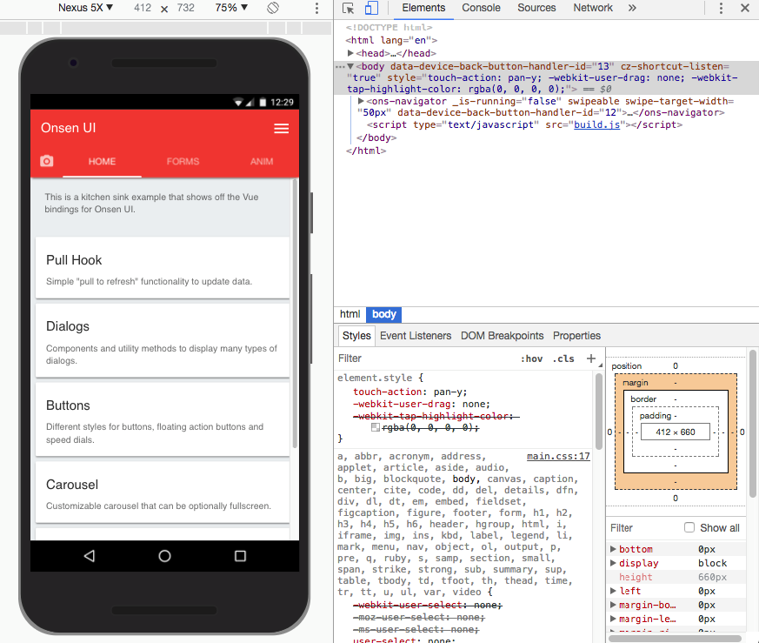Toggle the device toolbar icon
The width and height of the screenshot is (759, 643).
click(x=371, y=8)
